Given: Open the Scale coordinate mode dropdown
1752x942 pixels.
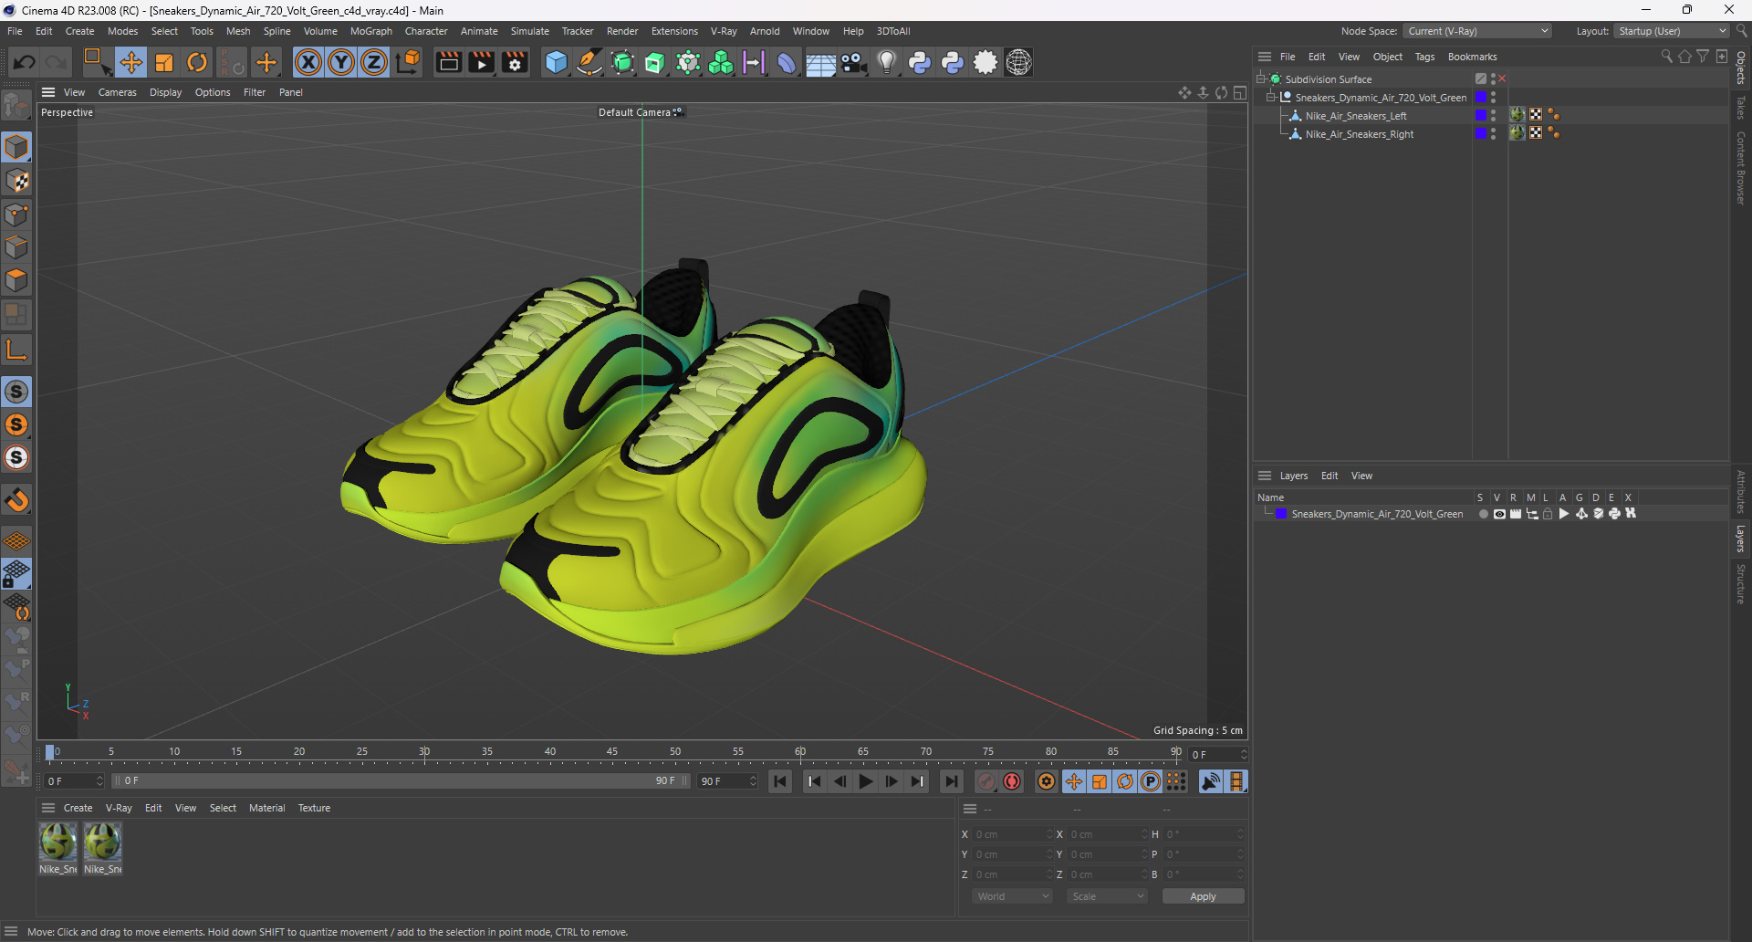Looking at the screenshot, I should tap(1108, 896).
